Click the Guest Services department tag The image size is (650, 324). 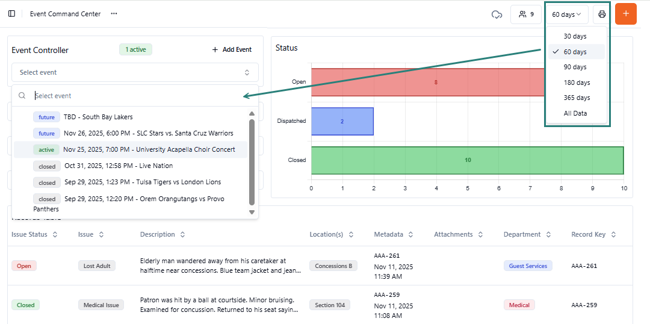528,266
